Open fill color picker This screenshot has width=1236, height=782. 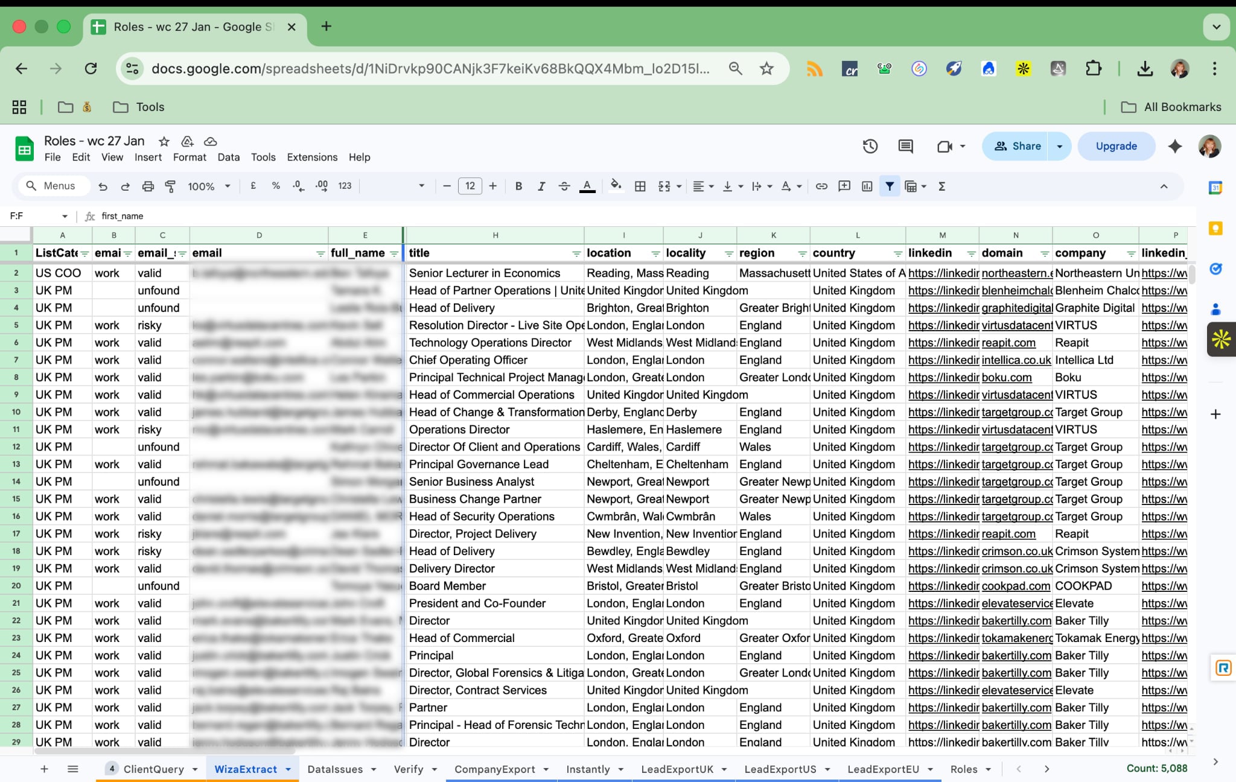(x=616, y=186)
